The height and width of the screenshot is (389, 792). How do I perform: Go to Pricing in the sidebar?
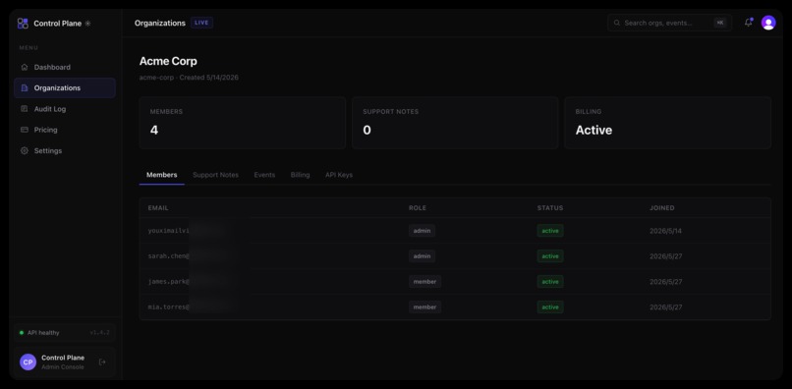tap(65, 130)
